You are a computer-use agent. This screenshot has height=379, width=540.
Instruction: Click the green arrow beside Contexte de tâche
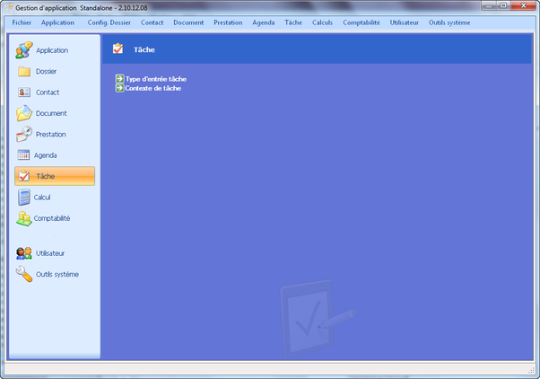[119, 88]
